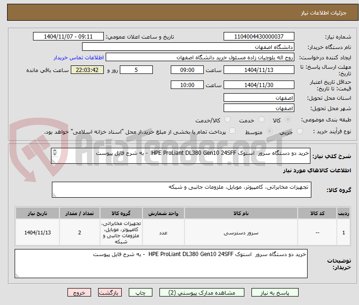
Task: Click the resize grip of توضیحات خریدار box
Action: pyautogui.click(x=17, y=276)
